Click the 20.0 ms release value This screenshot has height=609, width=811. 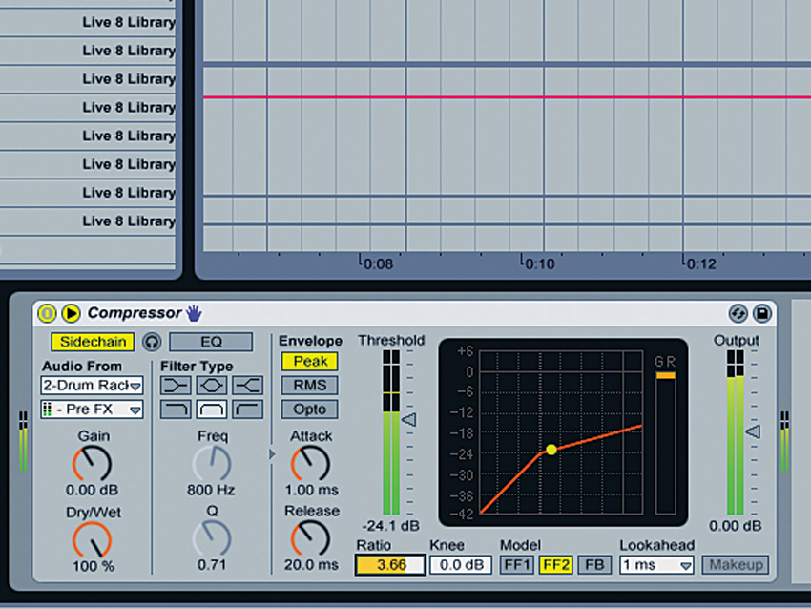311,564
